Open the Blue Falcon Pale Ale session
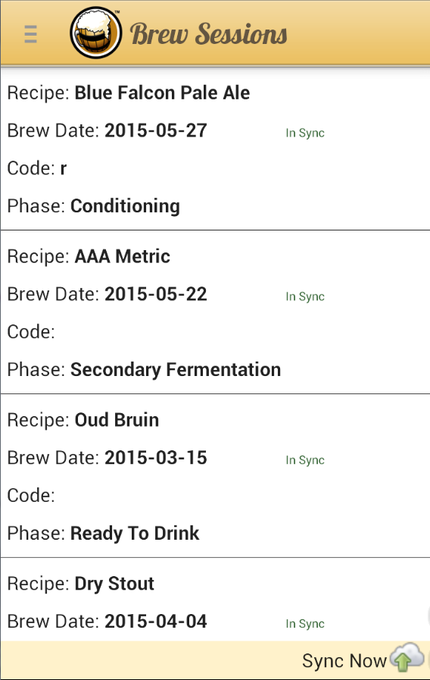The height and width of the screenshot is (680, 430). [215, 149]
